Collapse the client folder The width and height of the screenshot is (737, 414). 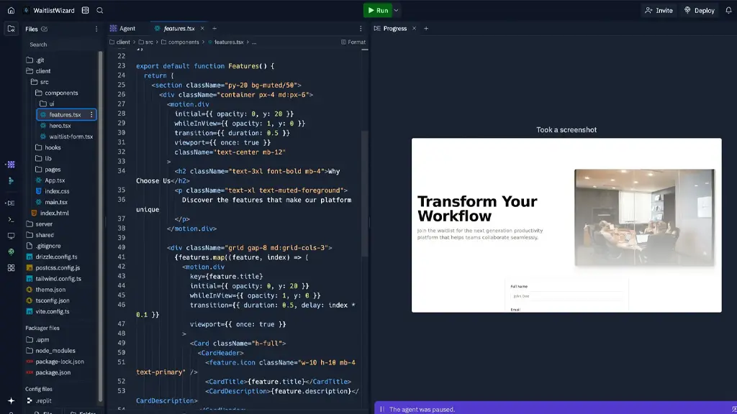[x=39, y=71]
